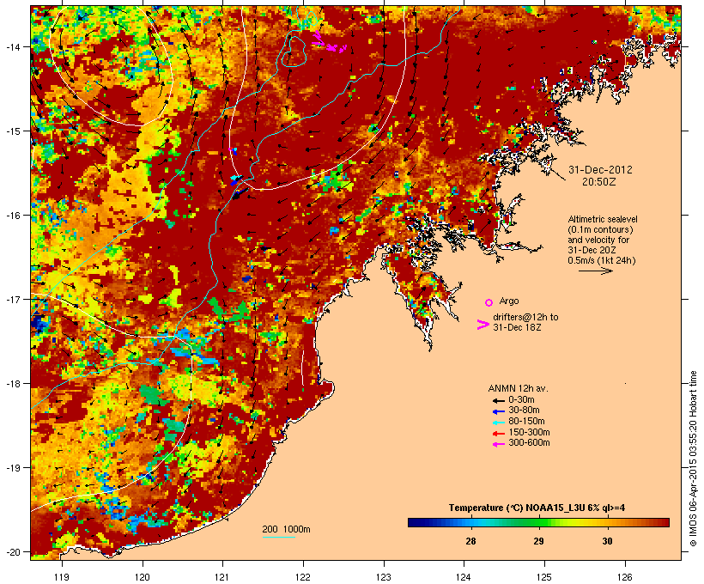Click the longitude label '125'
Screen dimensions: 704x584
tap(544, 577)
